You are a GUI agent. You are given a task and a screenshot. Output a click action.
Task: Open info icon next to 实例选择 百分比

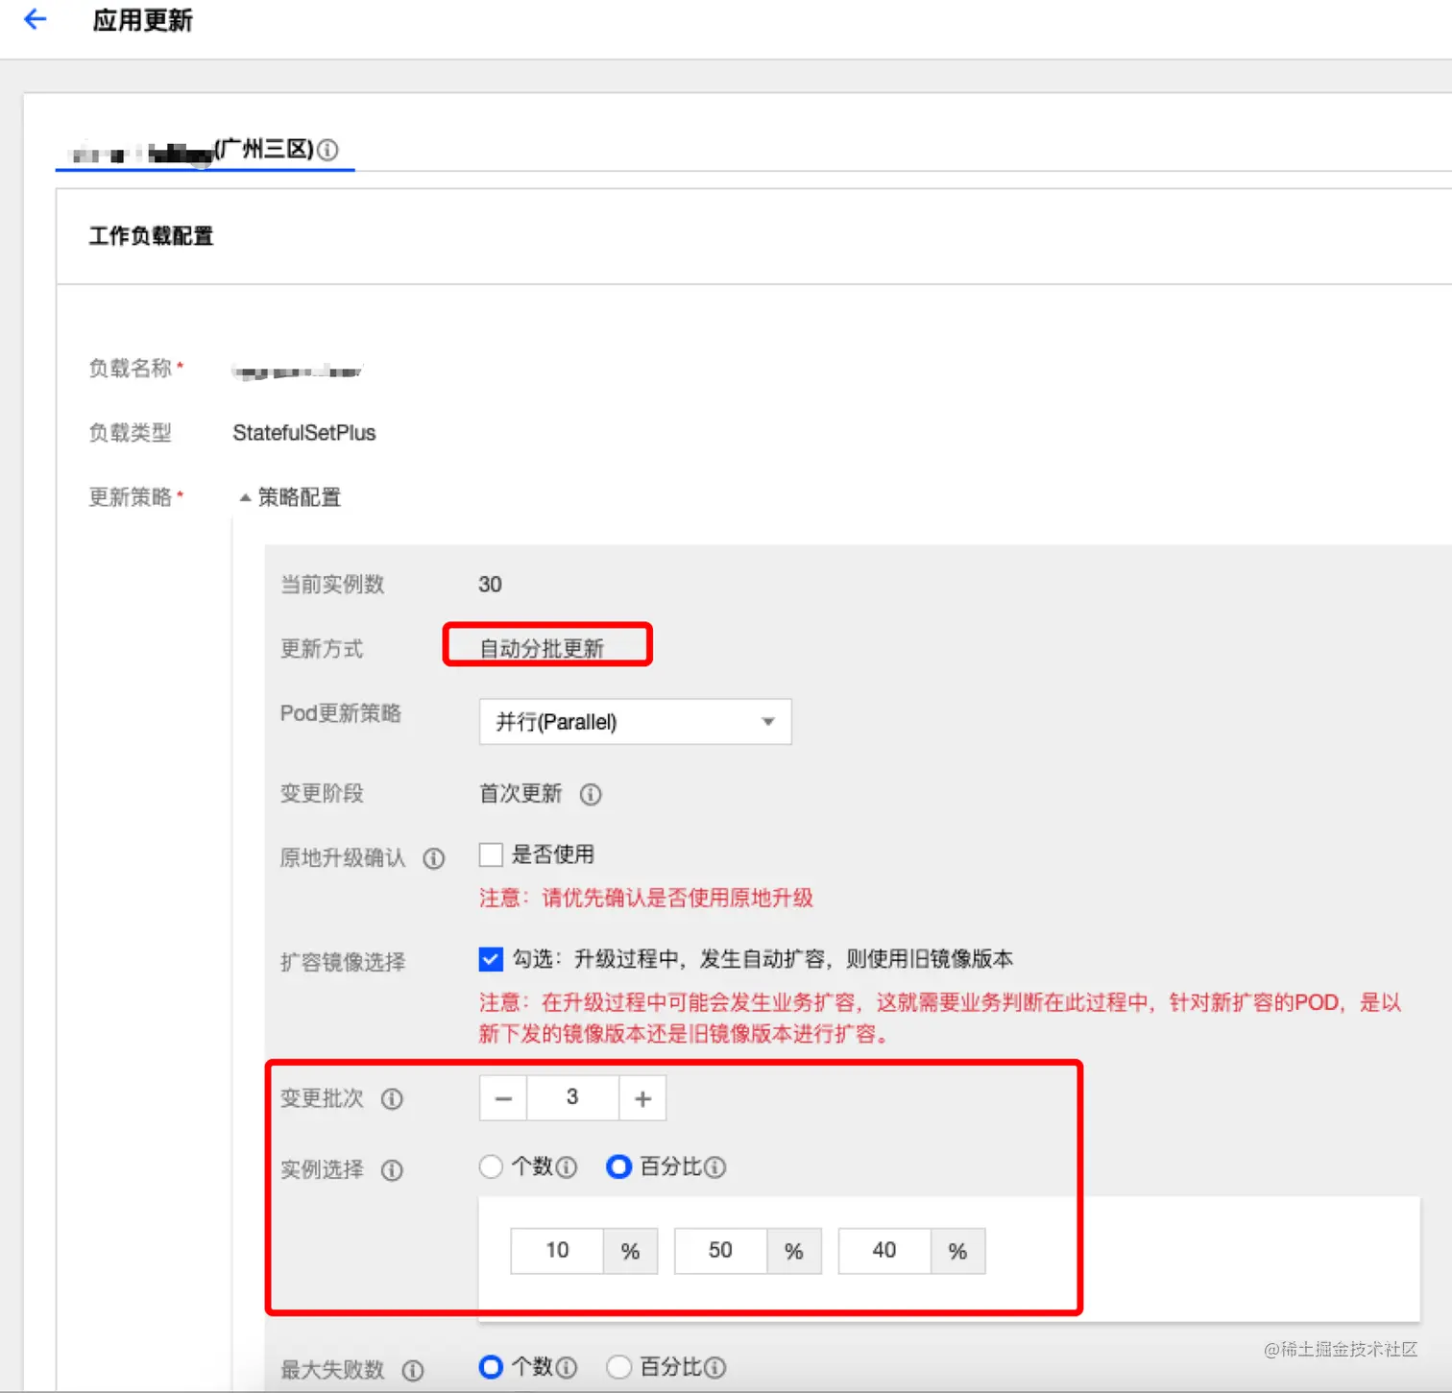click(x=714, y=1167)
